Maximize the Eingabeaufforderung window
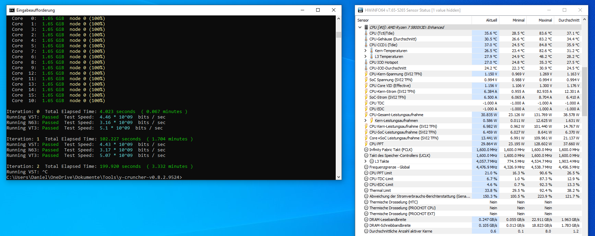This screenshot has width=595, height=236. [318, 10]
